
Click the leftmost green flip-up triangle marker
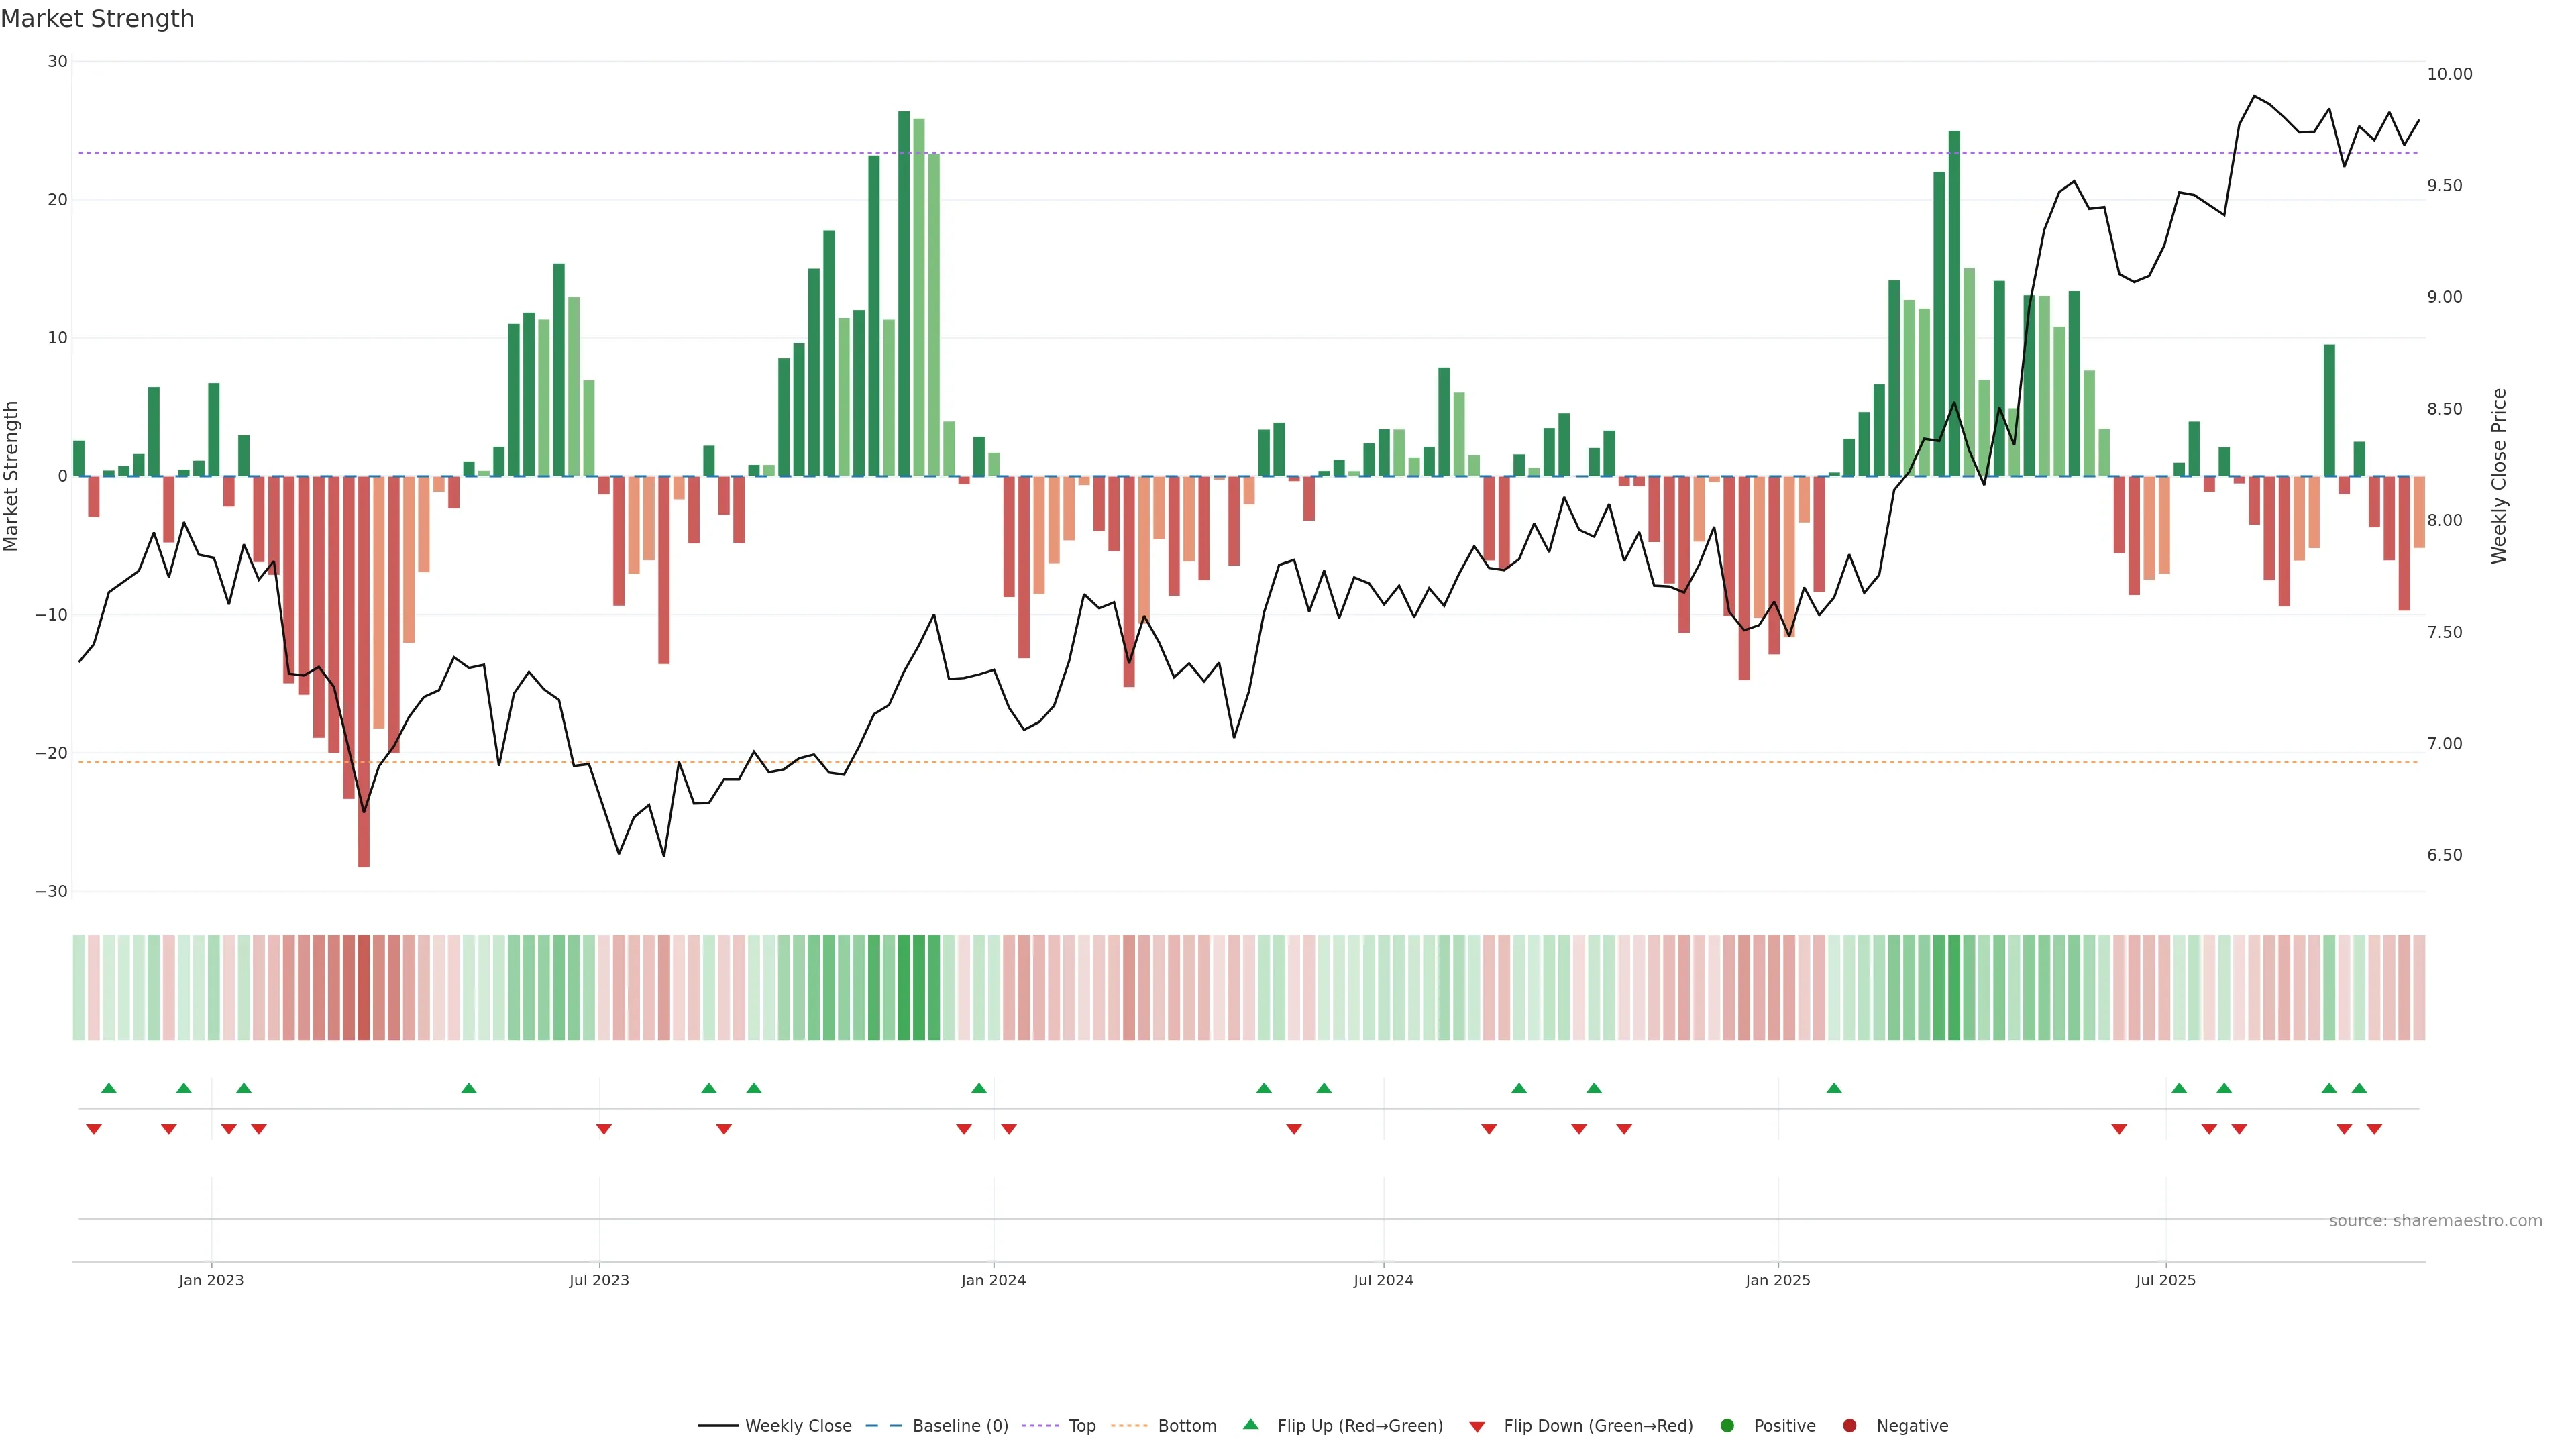coord(109,1088)
